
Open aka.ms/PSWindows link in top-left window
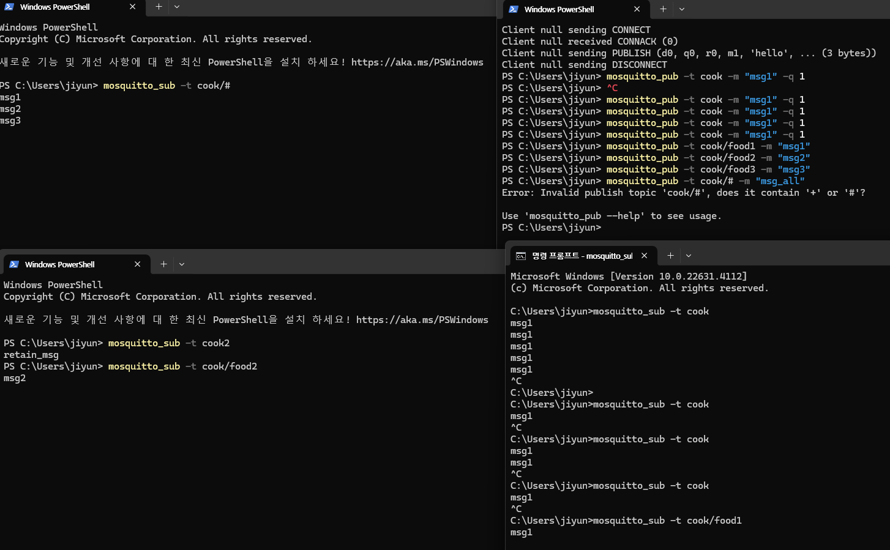(x=417, y=62)
